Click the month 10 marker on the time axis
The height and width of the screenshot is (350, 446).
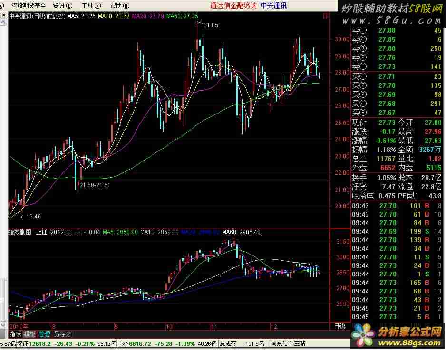(x=169, y=326)
